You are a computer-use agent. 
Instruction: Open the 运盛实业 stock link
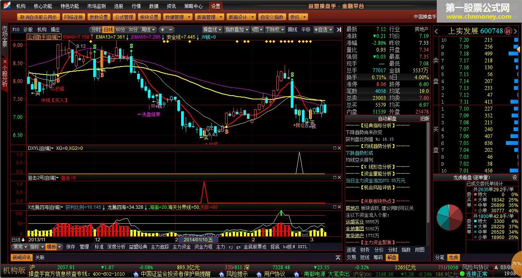(x=355, y=222)
